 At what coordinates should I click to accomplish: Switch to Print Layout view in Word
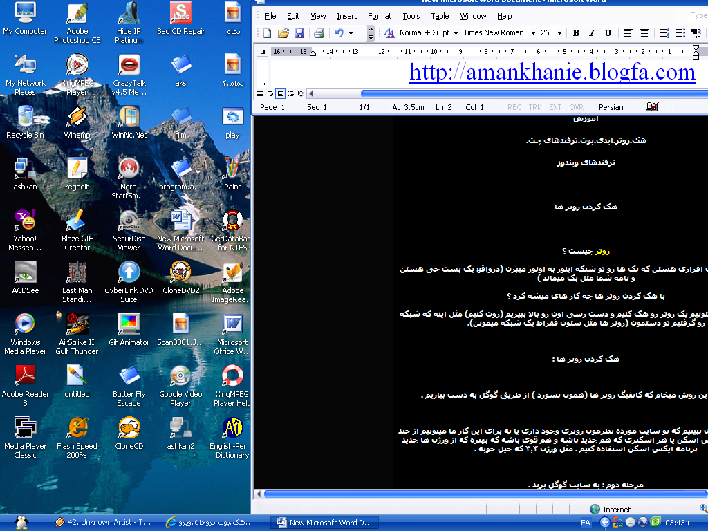pos(281,93)
